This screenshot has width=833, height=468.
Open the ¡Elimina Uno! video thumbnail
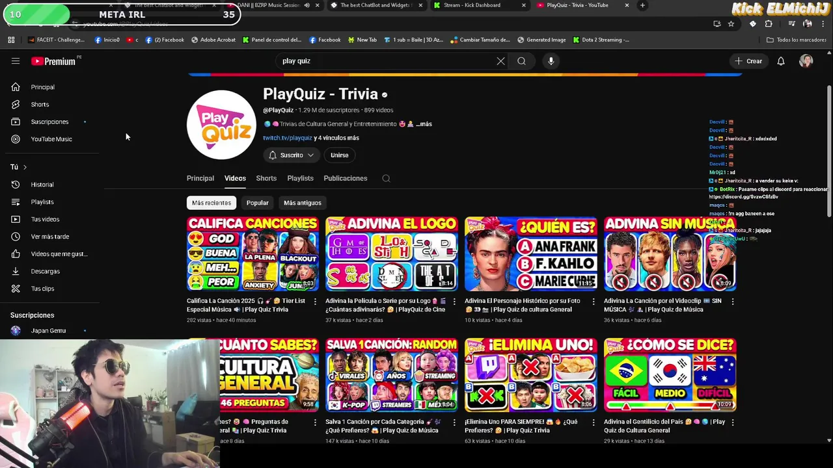point(531,375)
